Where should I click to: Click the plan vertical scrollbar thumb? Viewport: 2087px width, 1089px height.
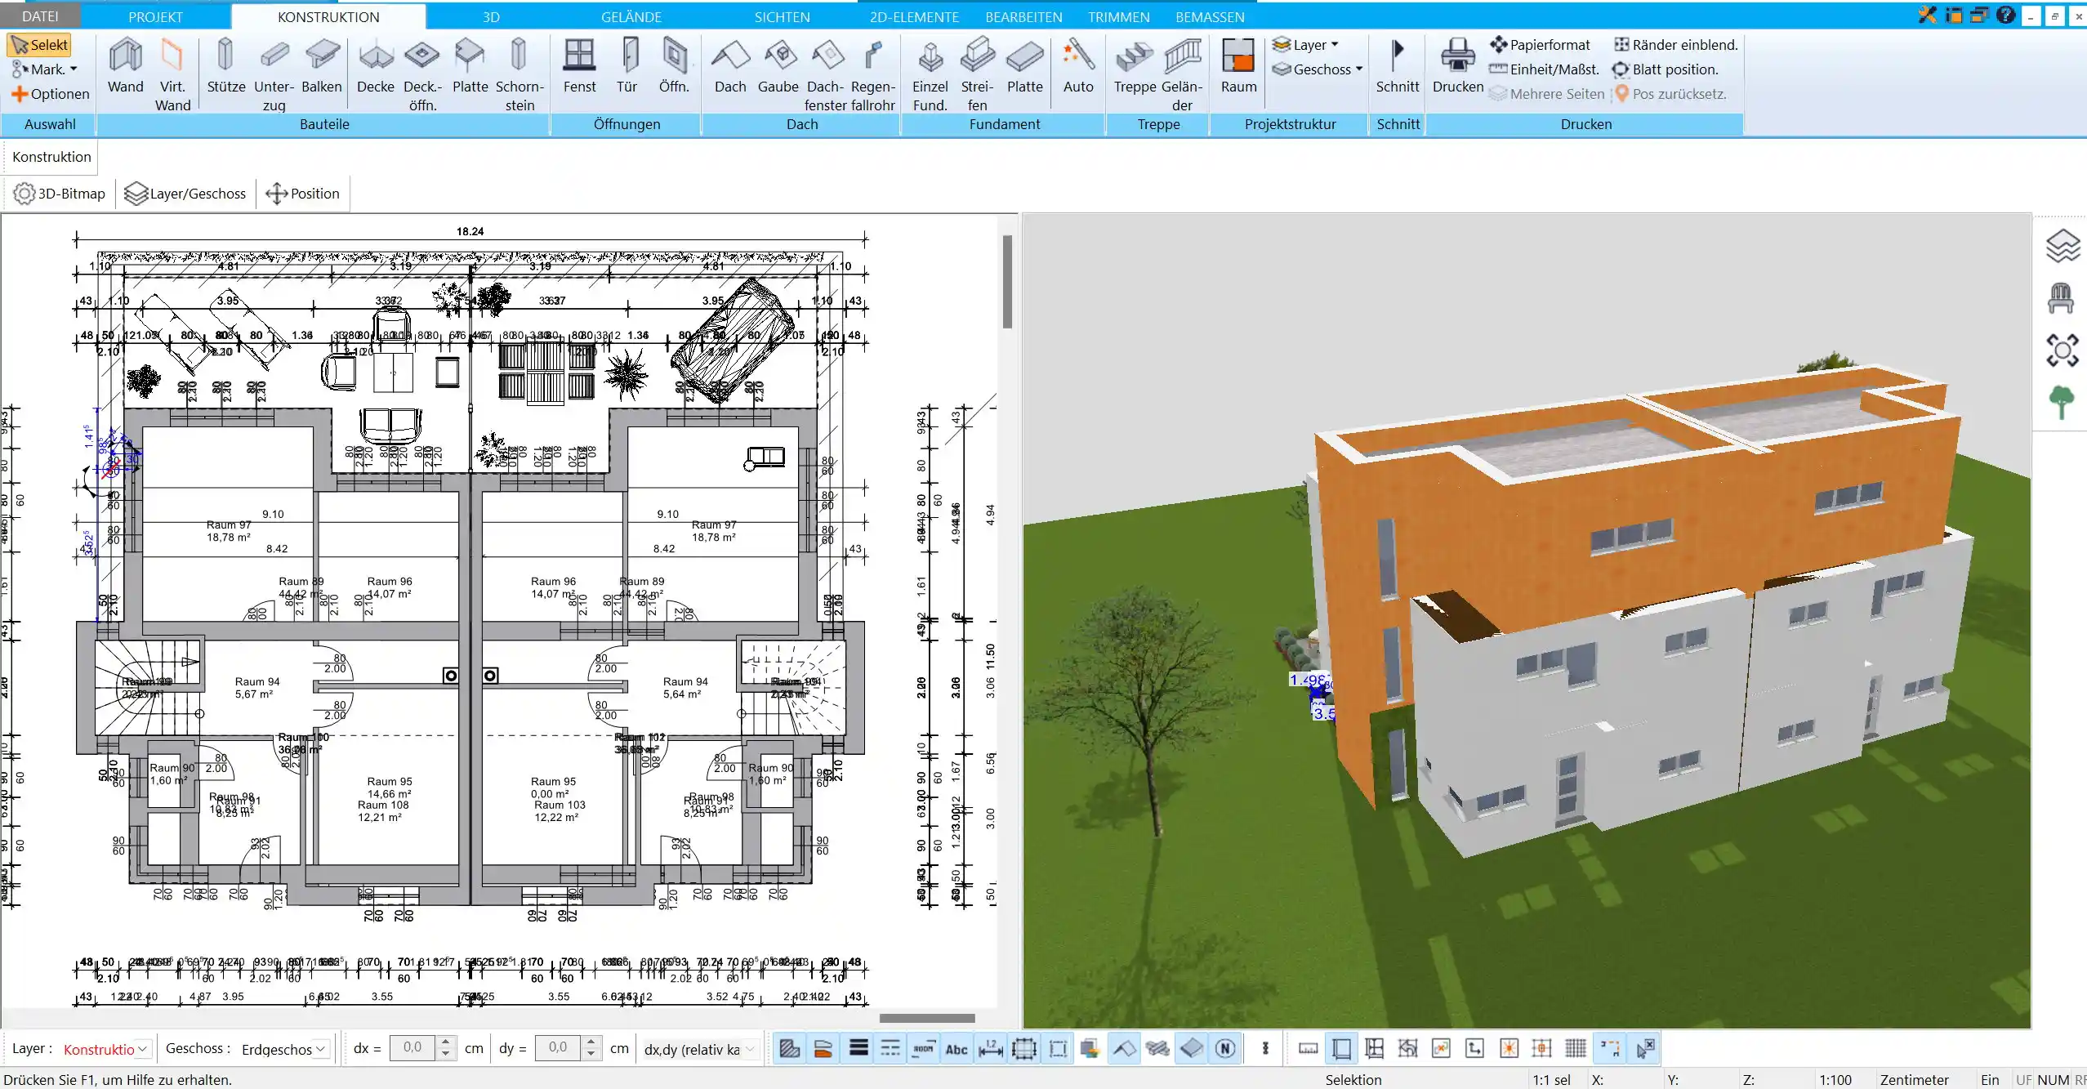point(1007,281)
